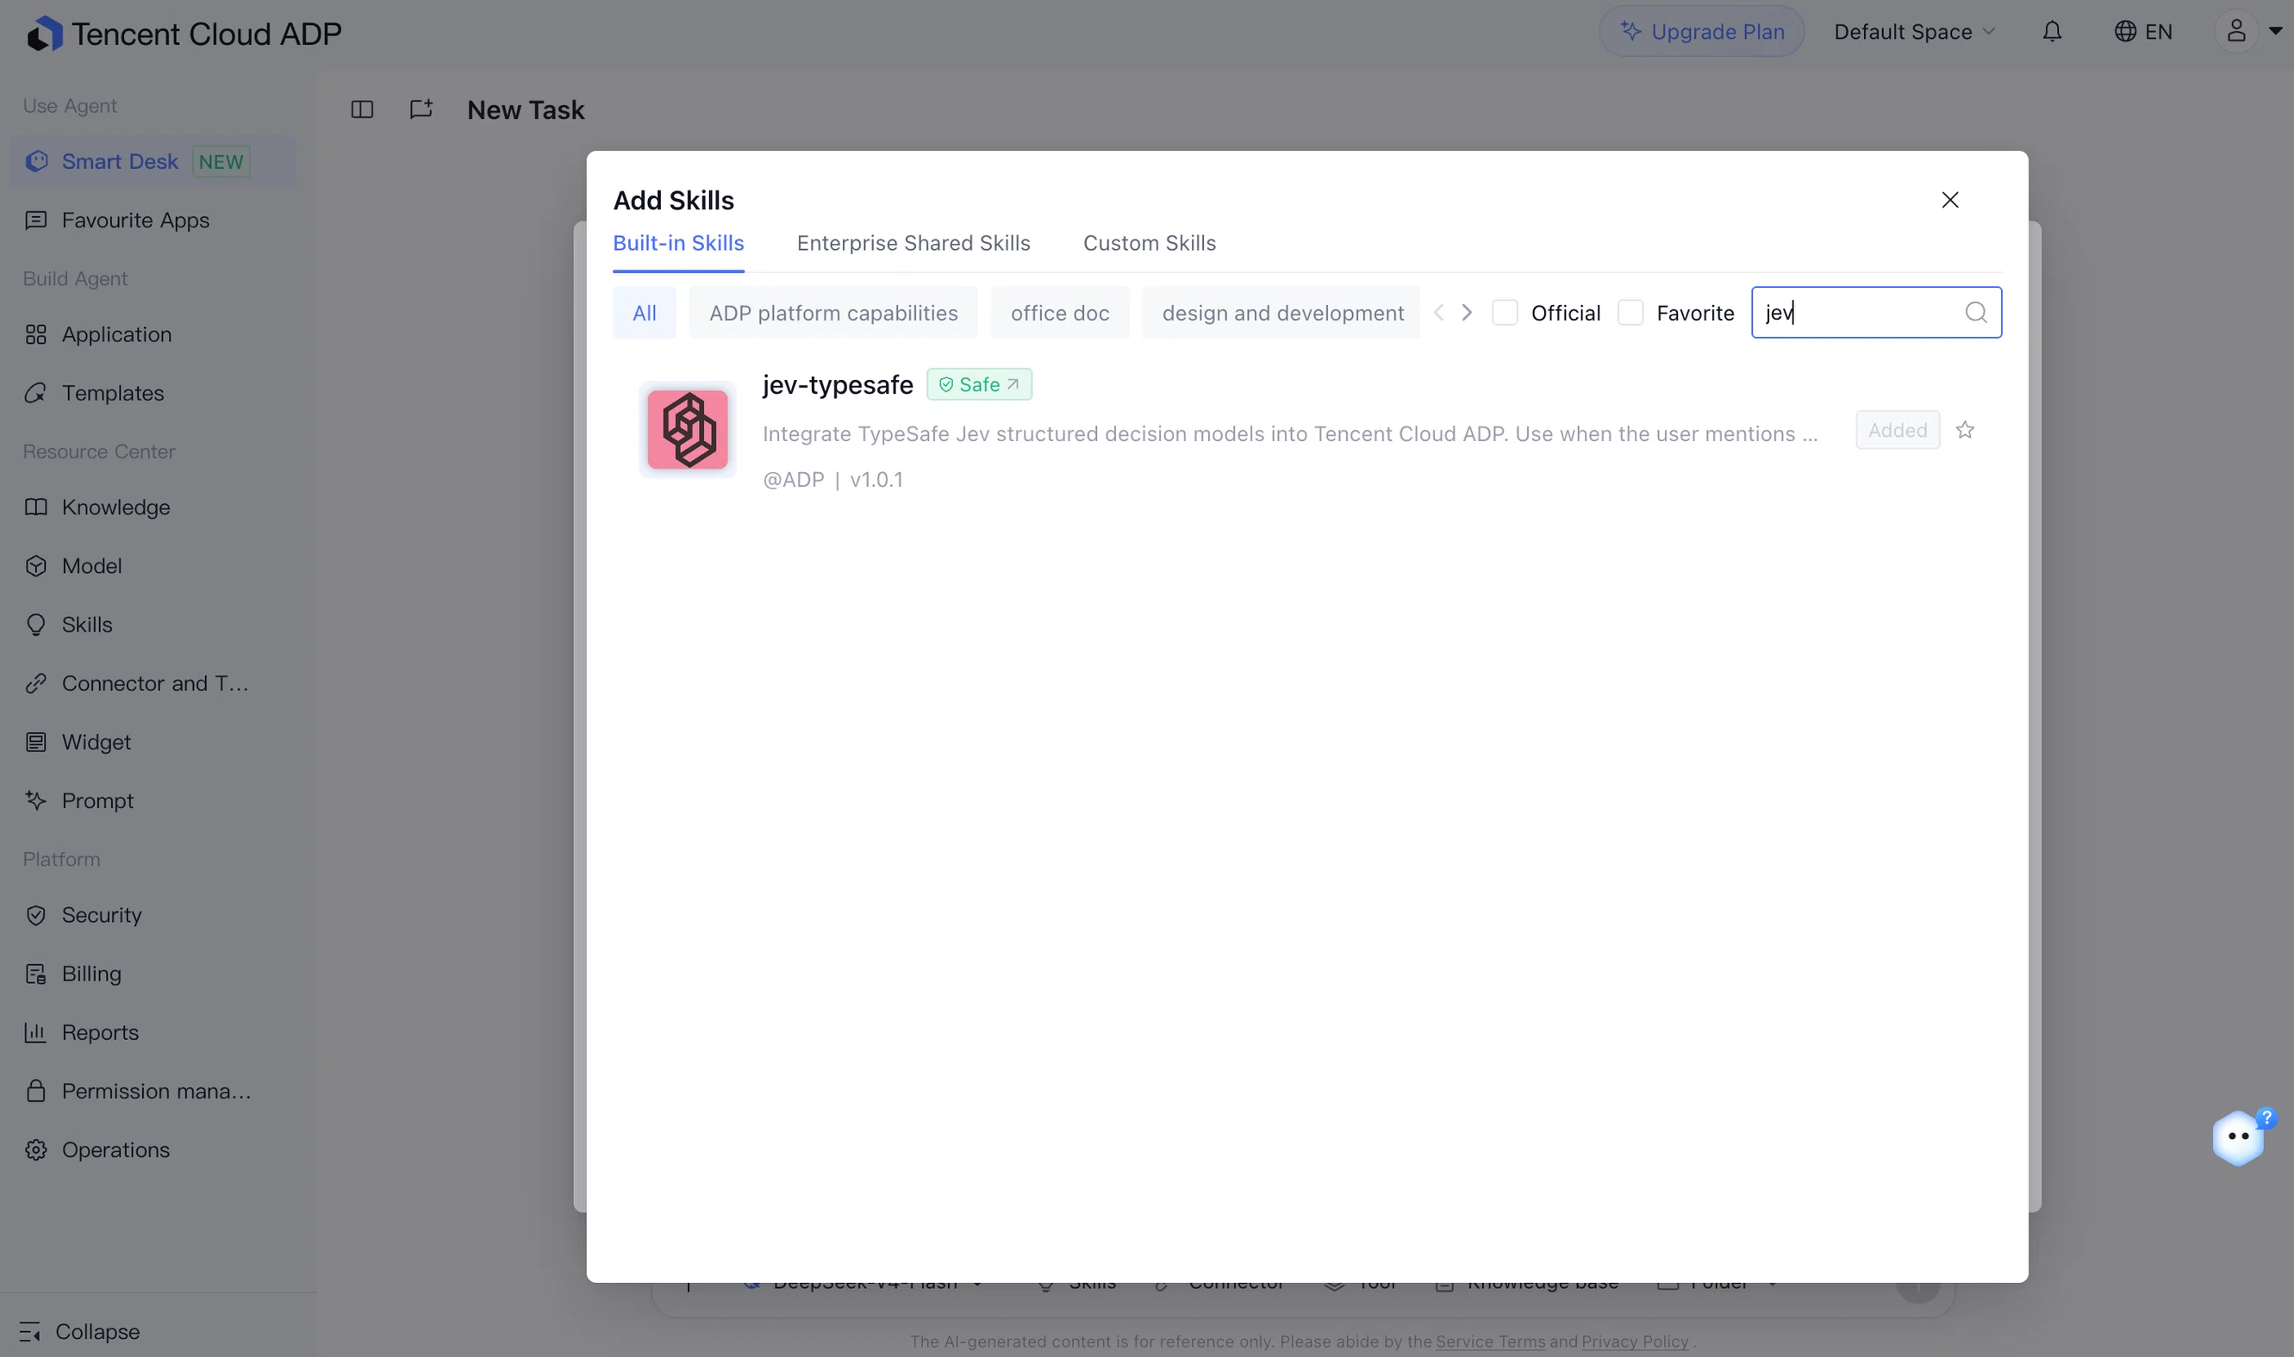Viewport: 2294px width, 1357px height.
Task: Expand the Default Space dropdown
Action: (1915, 32)
